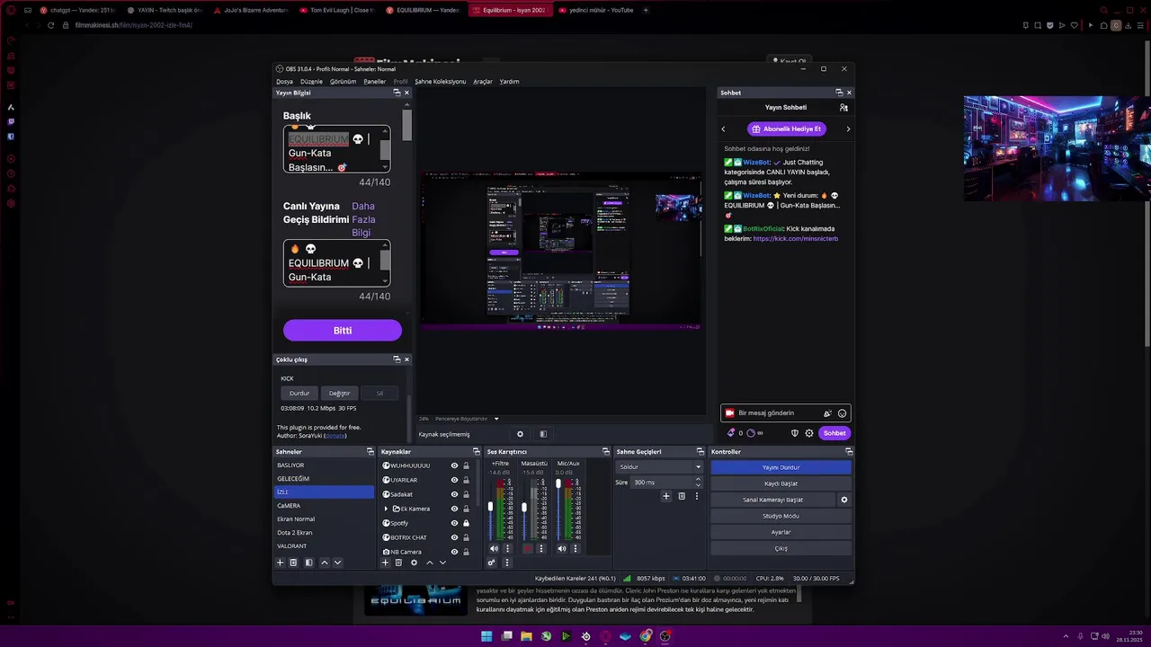Adjust the +Filtre volume slider
This screenshot has height=647, width=1151.
point(490,507)
